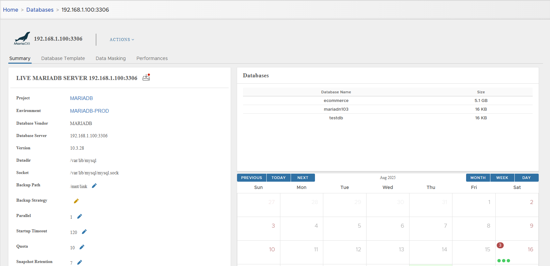Image resolution: width=550 pixels, height=266 pixels.
Task: Switch calendar to WEEK view
Action: tap(502, 178)
